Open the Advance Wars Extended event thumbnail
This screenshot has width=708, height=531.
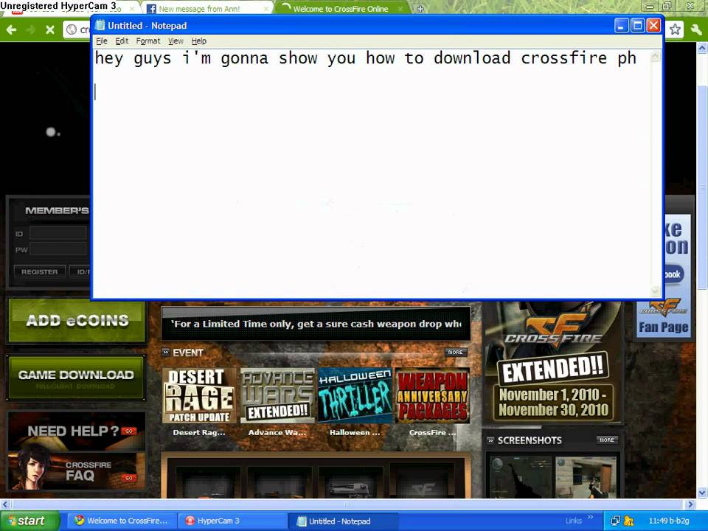click(x=277, y=395)
